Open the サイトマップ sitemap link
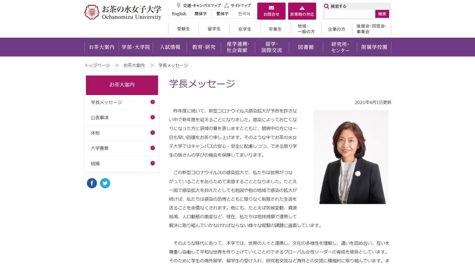 237,6
